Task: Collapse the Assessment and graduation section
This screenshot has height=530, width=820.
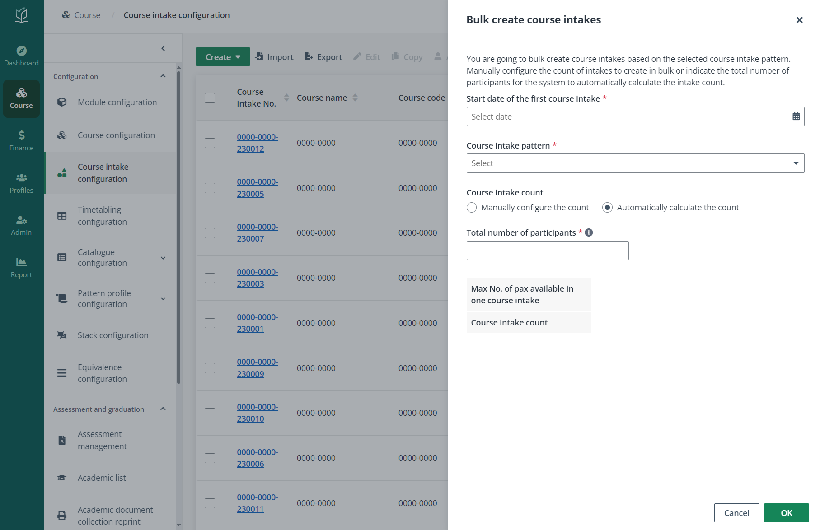Action: [163, 409]
